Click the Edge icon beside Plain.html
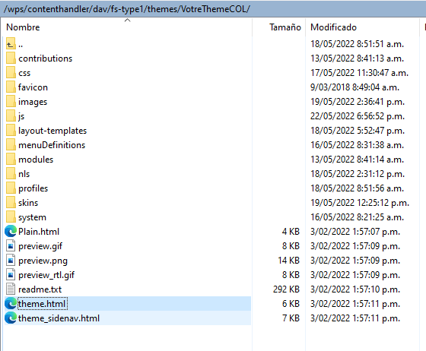Viewport: 426px width, 351px height. pyautogui.click(x=11, y=232)
